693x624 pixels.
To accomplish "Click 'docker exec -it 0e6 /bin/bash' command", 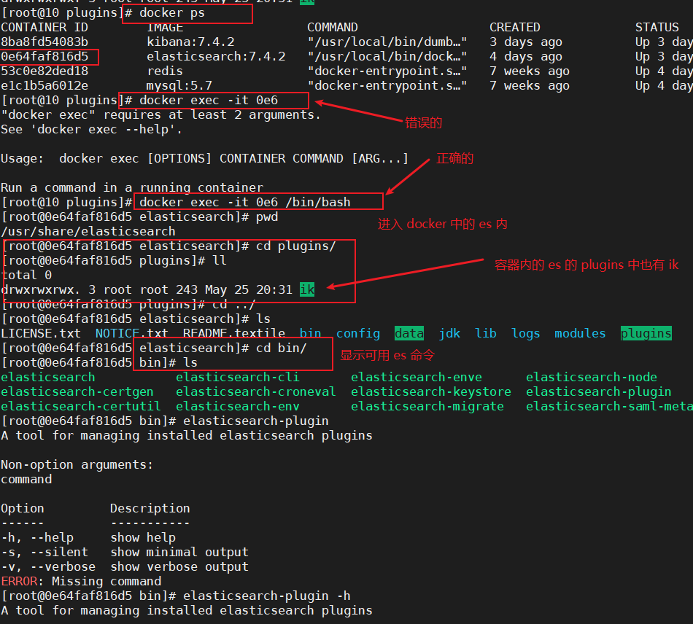I will (245, 202).
